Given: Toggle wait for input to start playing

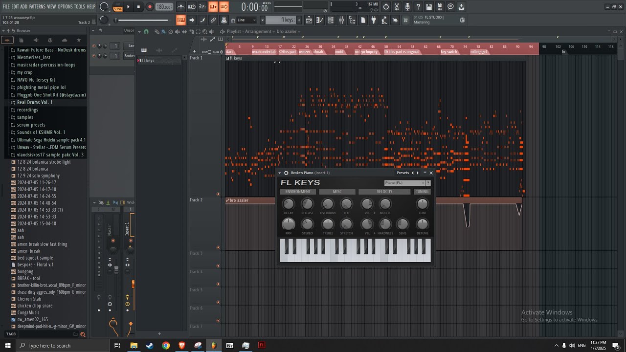Looking at the screenshot, I should coord(192,7).
